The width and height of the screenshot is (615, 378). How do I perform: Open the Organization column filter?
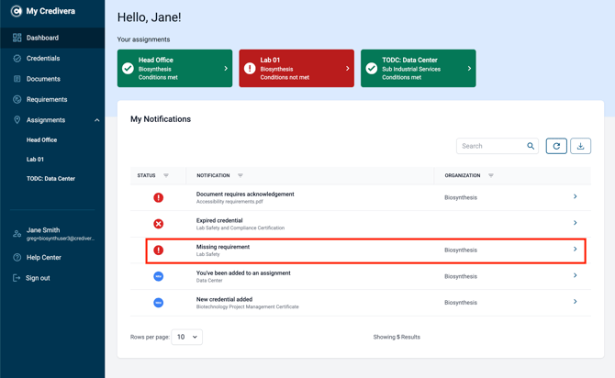click(491, 175)
